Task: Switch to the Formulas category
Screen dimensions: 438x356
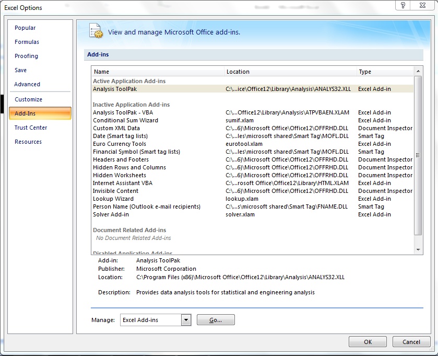Action: point(27,42)
